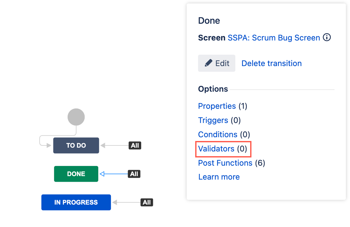
Task: Select the green DONE status box
Action: coord(76,174)
